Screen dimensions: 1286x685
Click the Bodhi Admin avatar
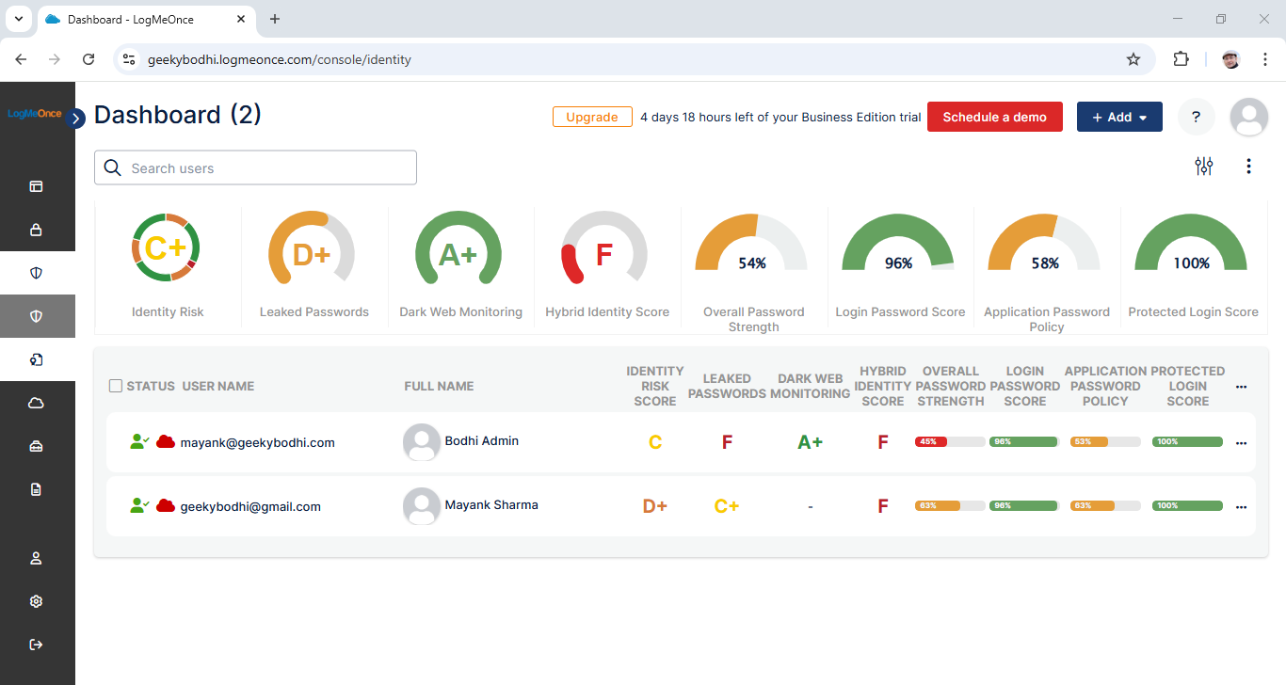[422, 442]
